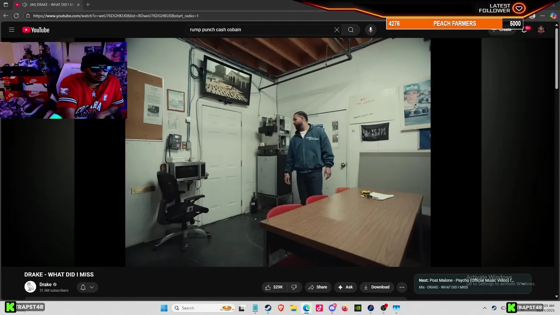Open browser Settings and more menu
The image size is (560, 315).
[x=542, y=16]
